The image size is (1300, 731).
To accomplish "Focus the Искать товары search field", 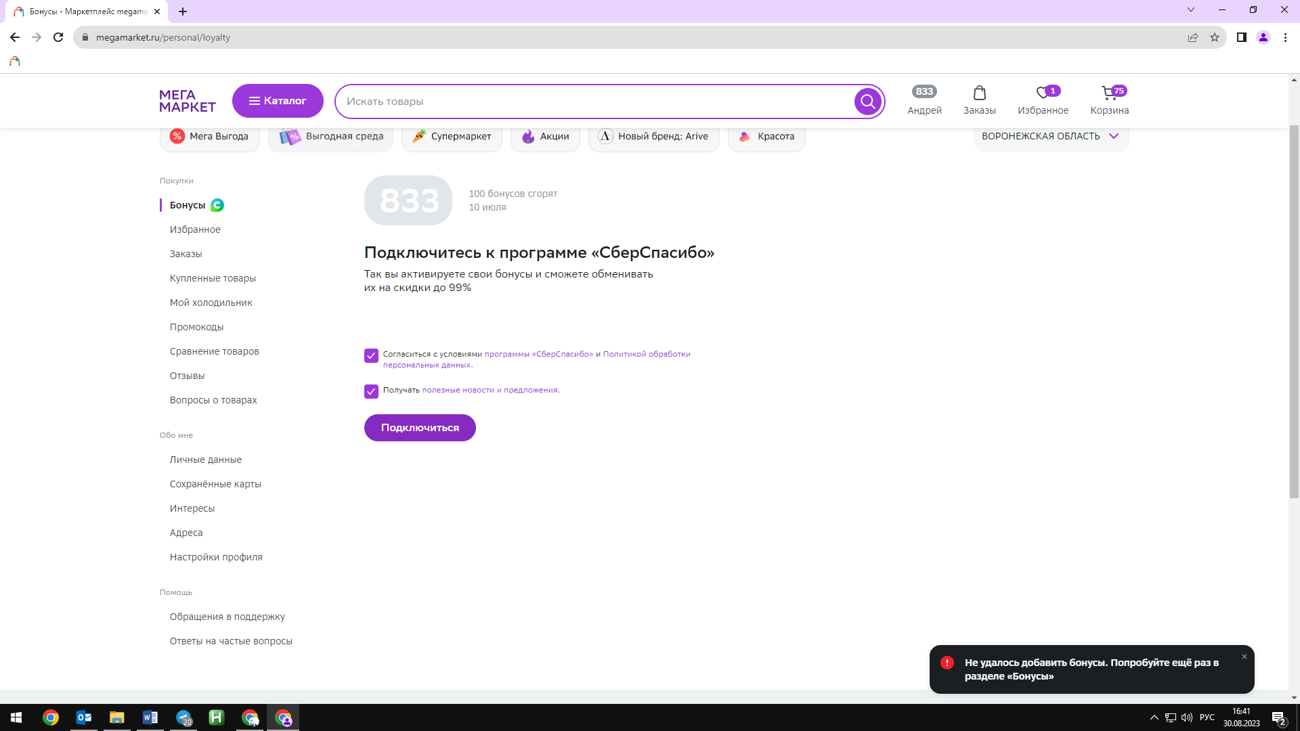I will [x=596, y=102].
